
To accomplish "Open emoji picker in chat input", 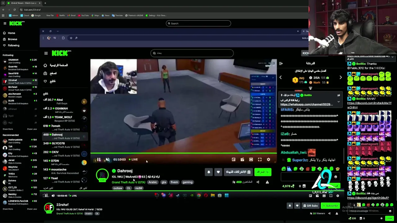I will click(x=390, y=211).
